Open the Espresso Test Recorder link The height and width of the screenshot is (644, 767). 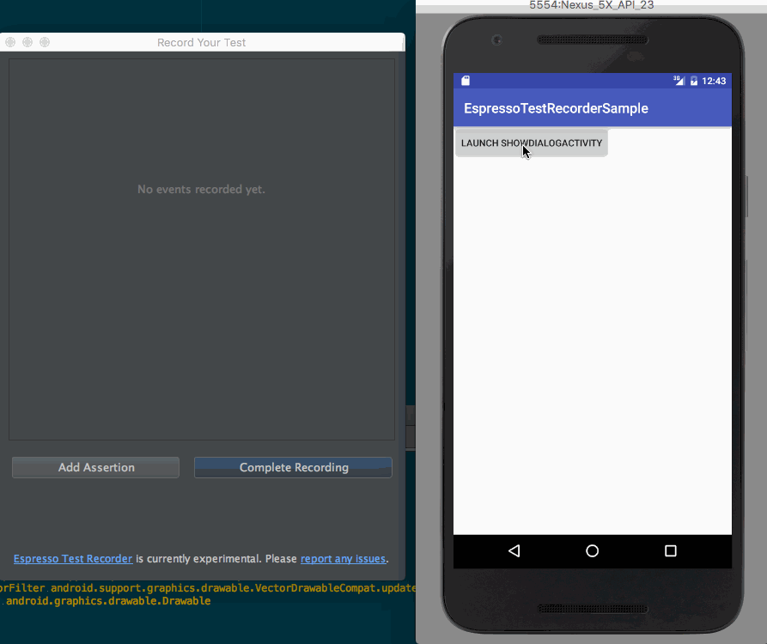73,558
